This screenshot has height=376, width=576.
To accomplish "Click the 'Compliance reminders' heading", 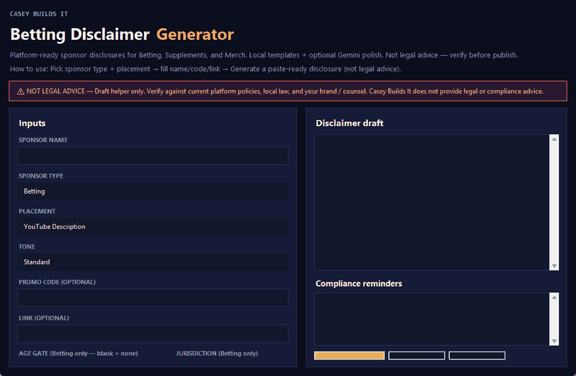I will coord(359,284).
